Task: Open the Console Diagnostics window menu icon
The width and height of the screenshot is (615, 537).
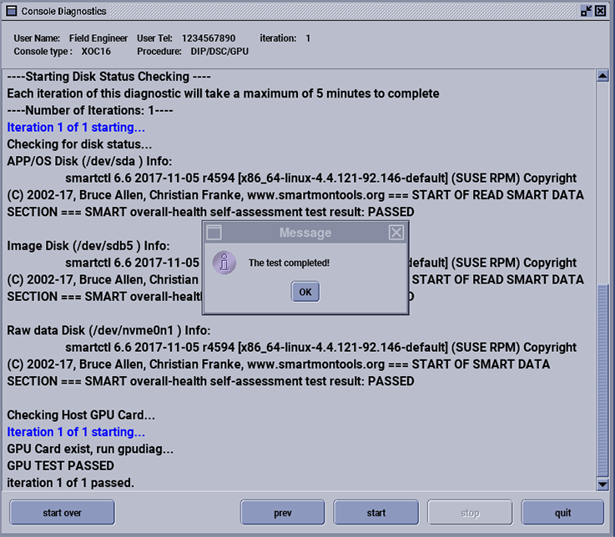Action: (11, 11)
